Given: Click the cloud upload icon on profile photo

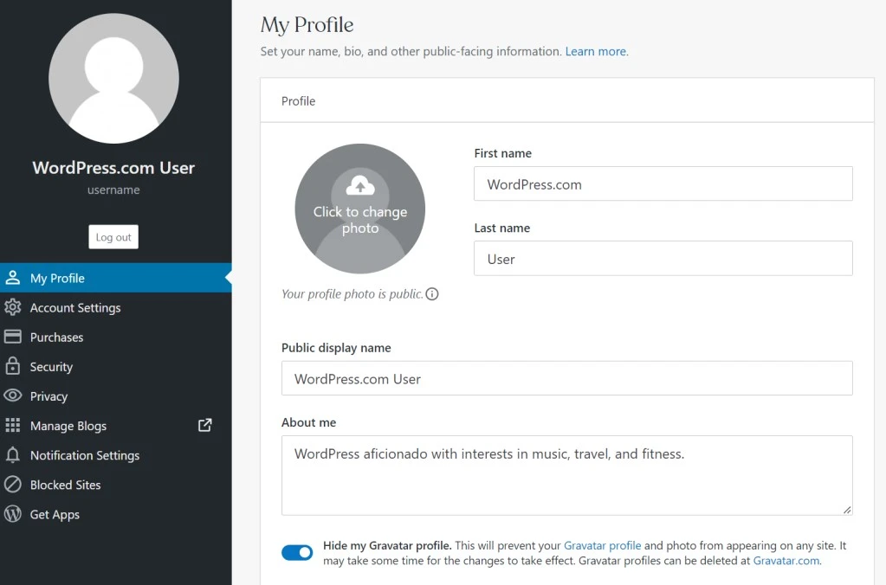Looking at the screenshot, I should pyautogui.click(x=360, y=186).
